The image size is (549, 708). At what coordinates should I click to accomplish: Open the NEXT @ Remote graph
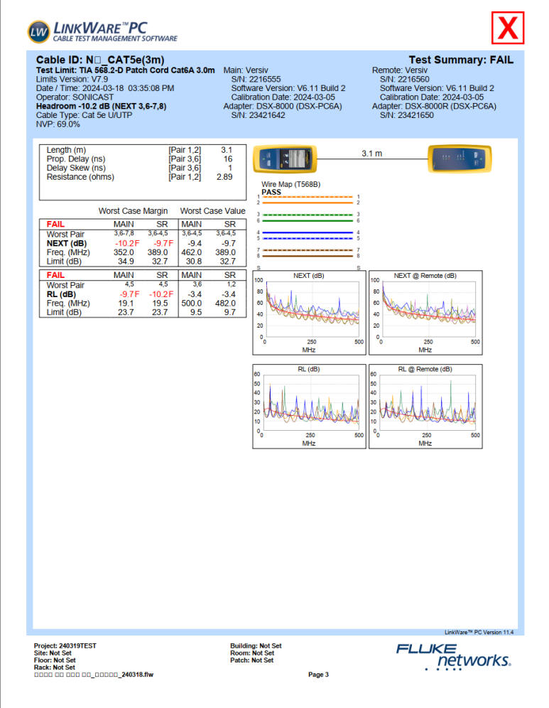point(425,311)
